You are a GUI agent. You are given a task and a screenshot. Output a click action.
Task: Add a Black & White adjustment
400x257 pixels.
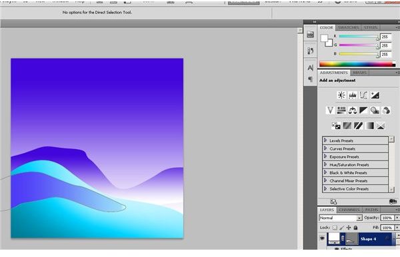(x=363, y=111)
